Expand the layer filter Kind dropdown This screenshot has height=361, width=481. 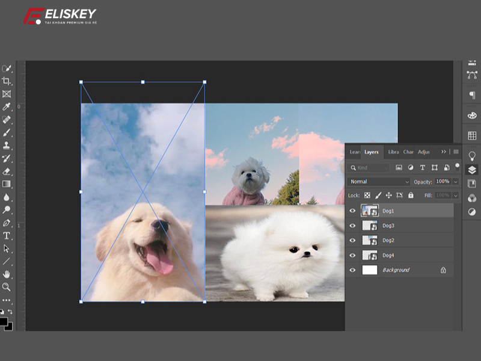pyautogui.click(x=387, y=167)
